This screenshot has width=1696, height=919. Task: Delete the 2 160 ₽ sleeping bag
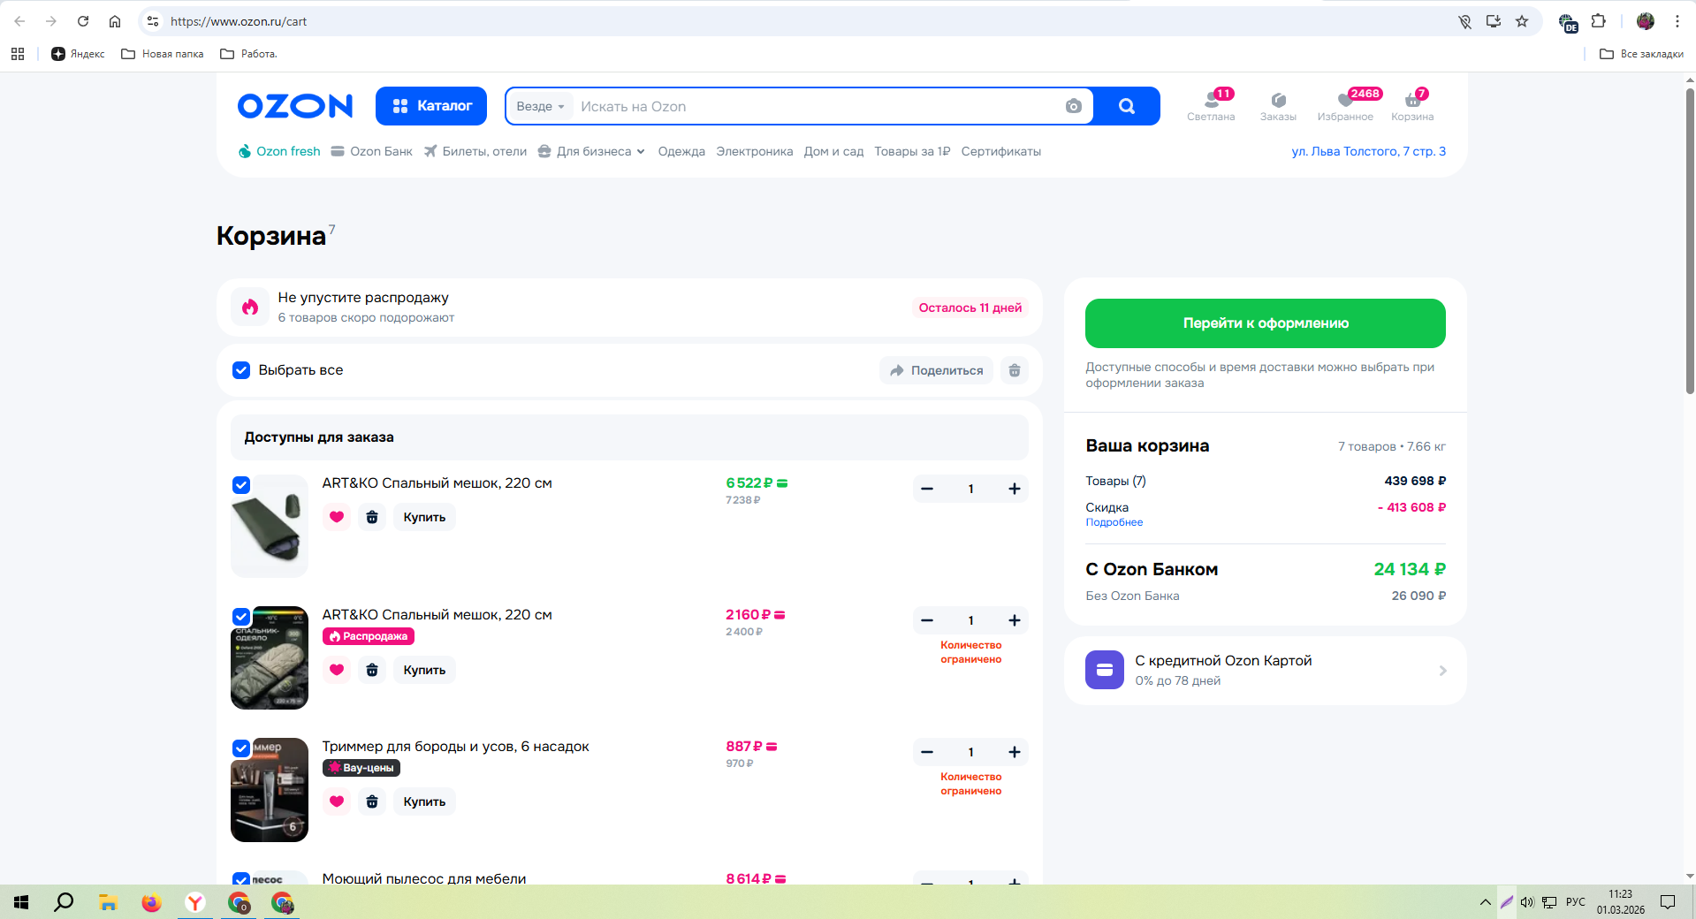click(x=372, y=670)
